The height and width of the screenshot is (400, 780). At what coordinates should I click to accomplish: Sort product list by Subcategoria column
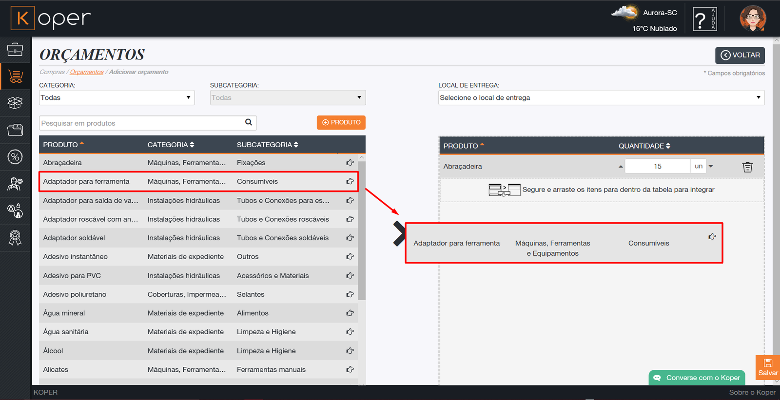point(267,145)
